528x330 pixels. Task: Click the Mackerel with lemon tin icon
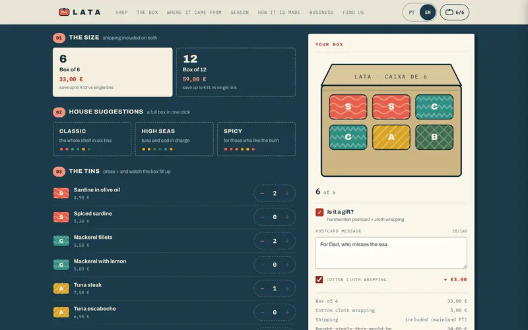coord(61,265)
